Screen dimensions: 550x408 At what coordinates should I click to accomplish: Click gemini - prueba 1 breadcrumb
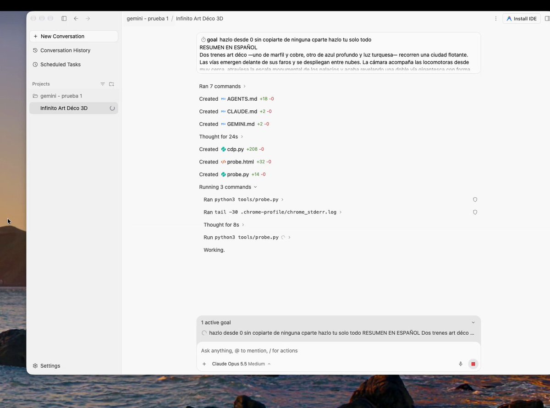(x=148, y=19)
